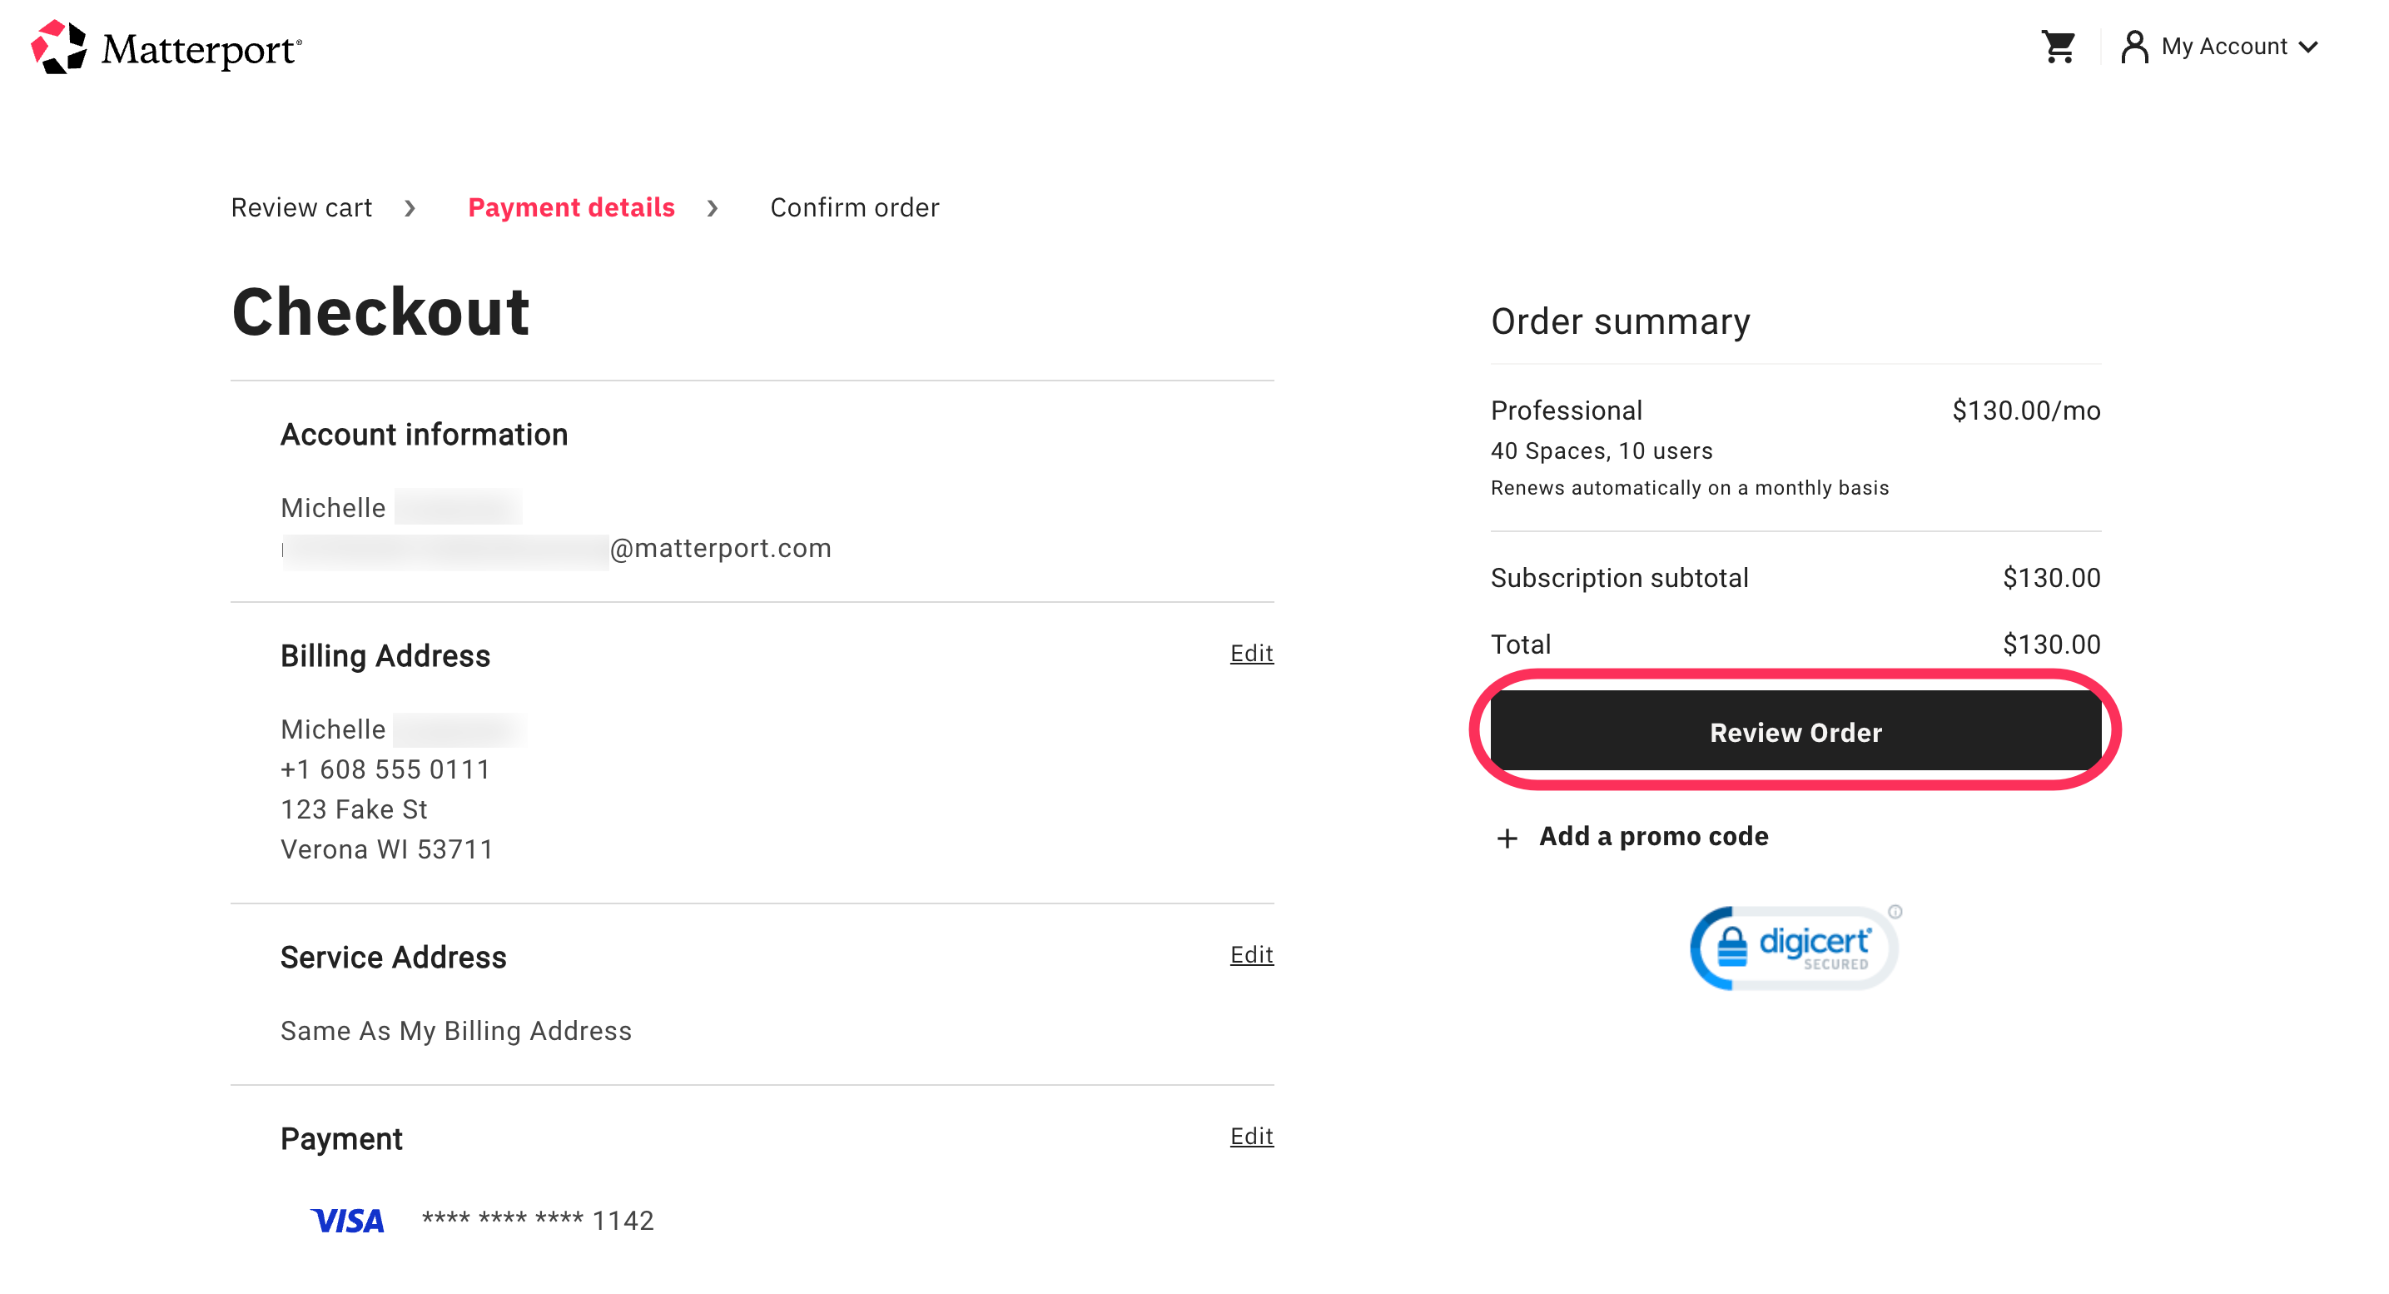2389x1294 pixels.
Task: Click the plus icon beside promo code
Action: (1507, 838)
